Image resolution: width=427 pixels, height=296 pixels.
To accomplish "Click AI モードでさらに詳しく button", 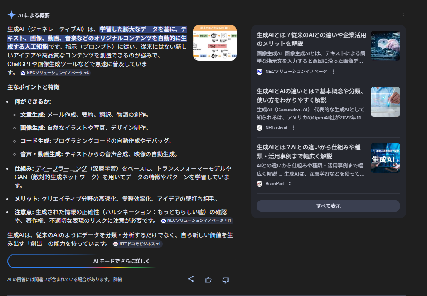I will tap(121, 261).
